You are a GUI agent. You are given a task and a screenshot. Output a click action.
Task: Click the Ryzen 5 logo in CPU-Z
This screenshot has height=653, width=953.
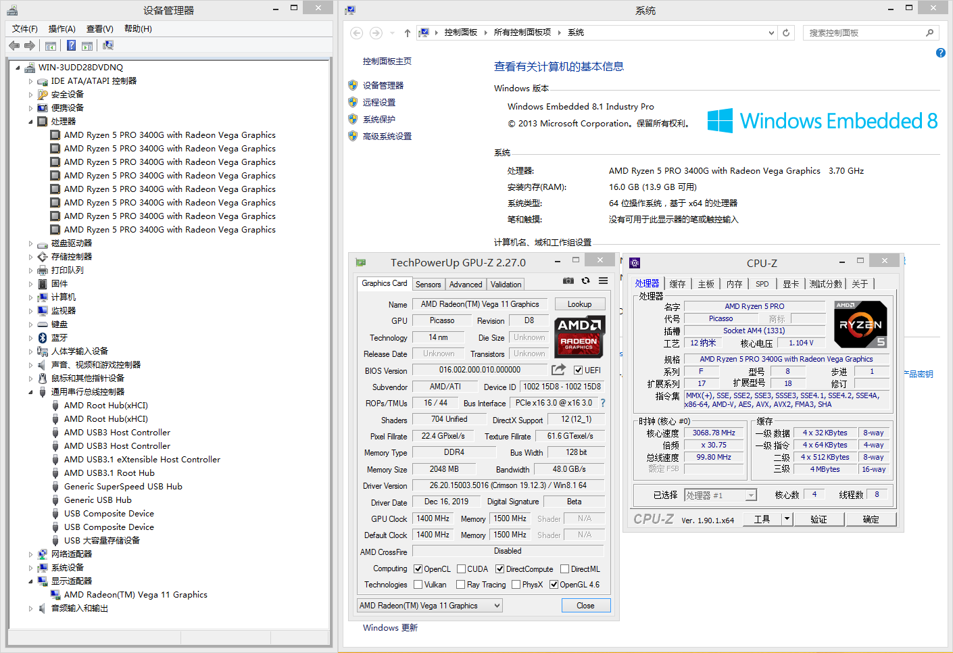(860, 324)
